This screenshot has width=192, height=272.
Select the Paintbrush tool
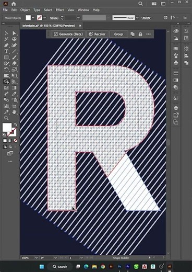14,58
